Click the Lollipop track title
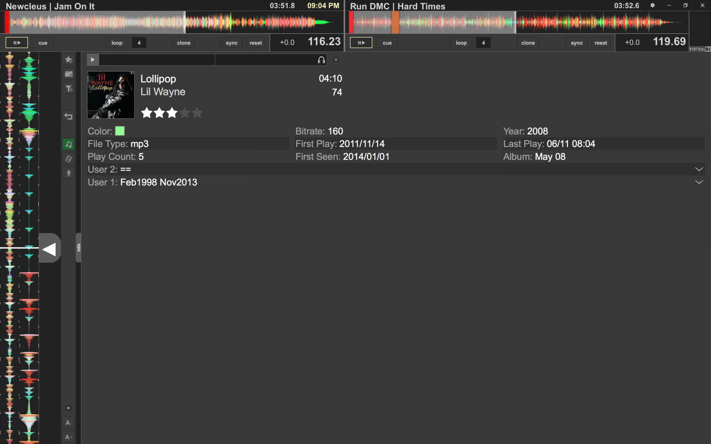 click(x=158, y=79)
